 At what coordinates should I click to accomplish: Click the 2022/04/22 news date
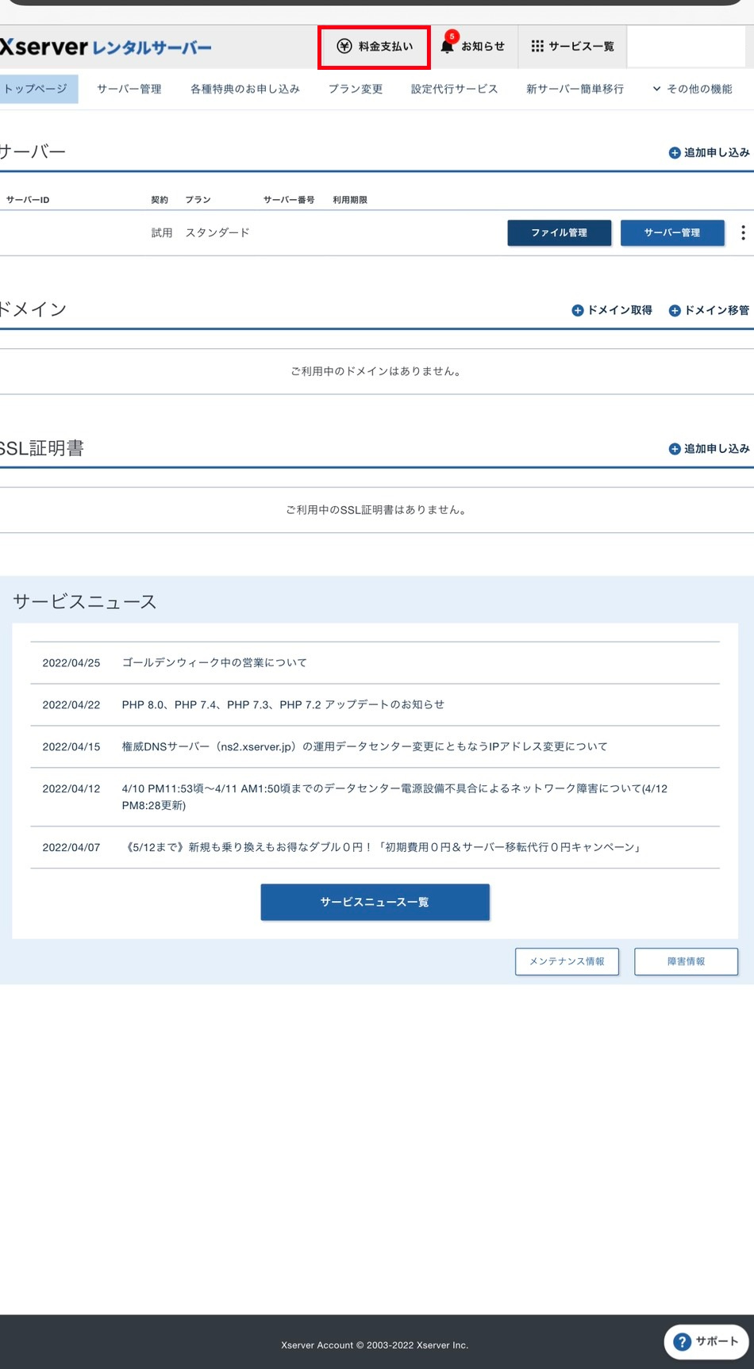[x=71, y=705]
